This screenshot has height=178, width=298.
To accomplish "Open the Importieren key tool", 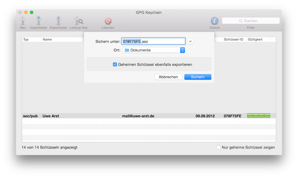I will pos(38,21).
